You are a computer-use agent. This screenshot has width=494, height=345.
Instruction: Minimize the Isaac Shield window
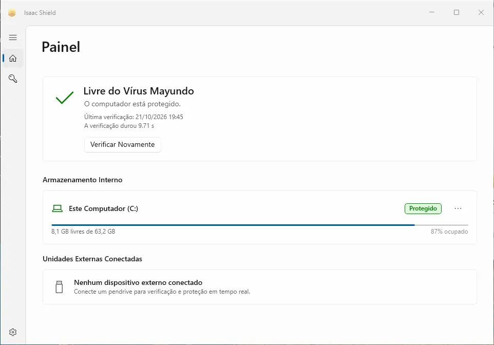point(432,12)
